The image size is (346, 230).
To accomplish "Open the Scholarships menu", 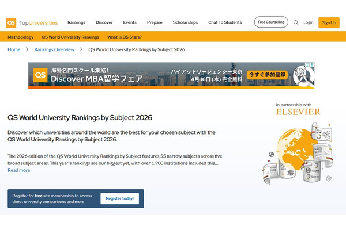I will point(185,22).
